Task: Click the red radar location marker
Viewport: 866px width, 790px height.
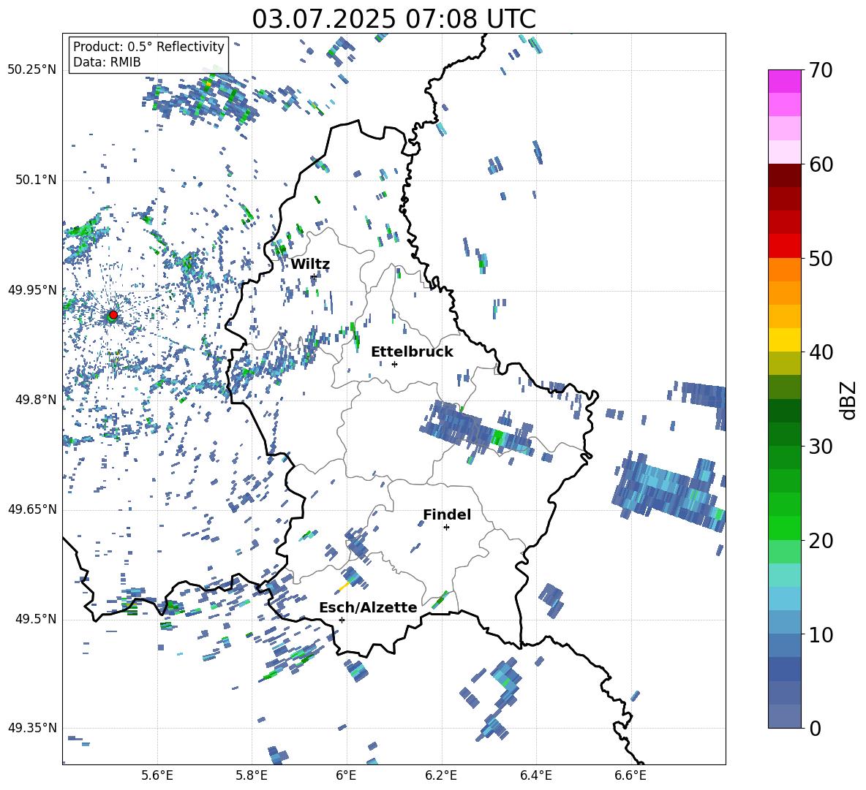Action: pyautogui.click(x=113, y=314)
